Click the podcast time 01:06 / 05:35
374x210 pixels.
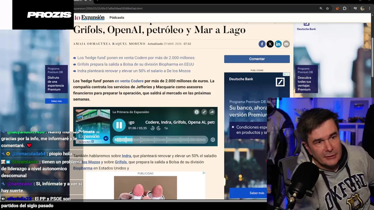pos(137,128)
